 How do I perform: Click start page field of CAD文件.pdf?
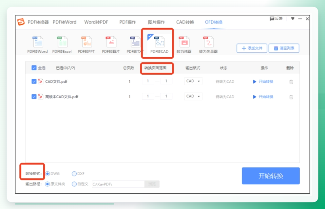click(x=148, y=81)
